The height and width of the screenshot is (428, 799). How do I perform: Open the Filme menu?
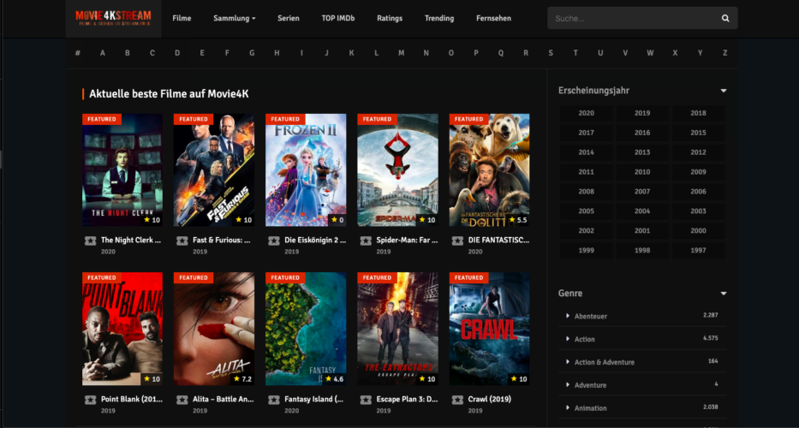[182, 18]
